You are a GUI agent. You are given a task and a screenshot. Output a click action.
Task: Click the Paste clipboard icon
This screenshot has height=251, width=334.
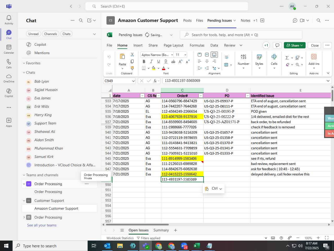point(122,56)
